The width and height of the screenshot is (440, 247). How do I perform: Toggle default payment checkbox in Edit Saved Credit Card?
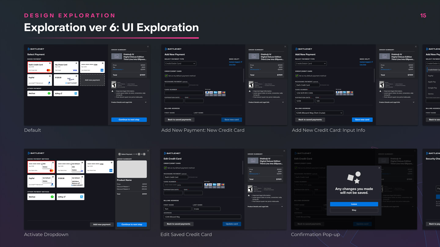[x=165, y=168]
